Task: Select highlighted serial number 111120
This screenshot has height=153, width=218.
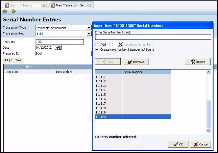Action: [x=133, y=117]
